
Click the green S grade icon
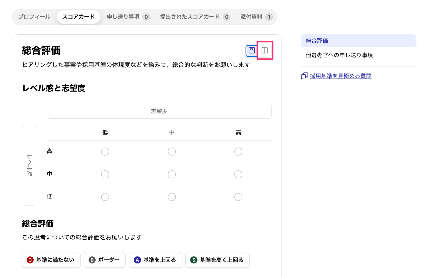coord(194,260)
